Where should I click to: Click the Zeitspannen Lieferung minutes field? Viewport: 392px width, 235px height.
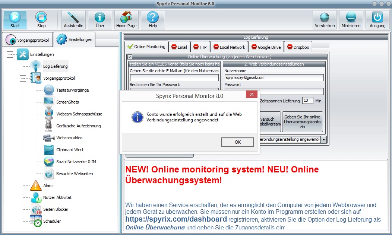[x=307, y=101]
